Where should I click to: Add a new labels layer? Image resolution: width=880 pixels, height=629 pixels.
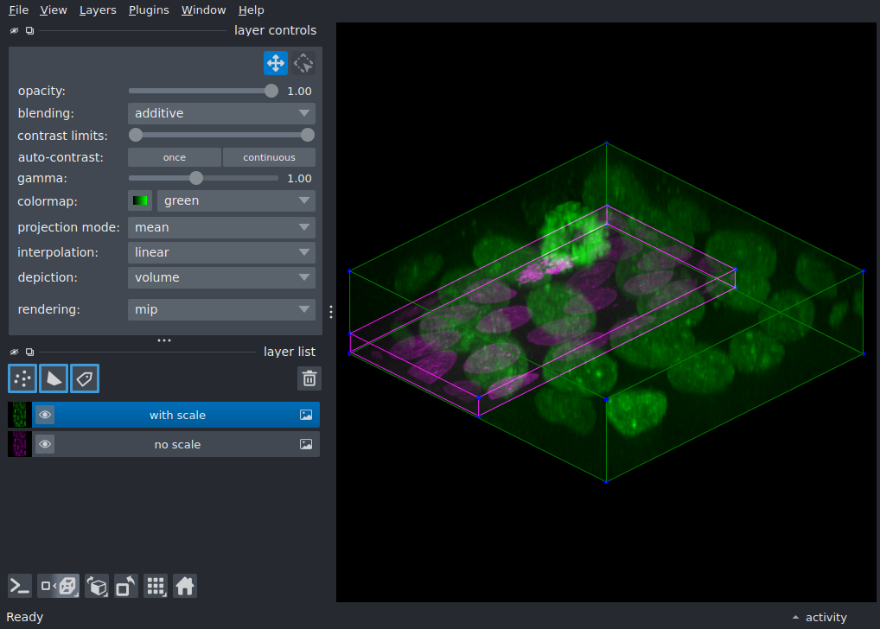tap(85, 378)
